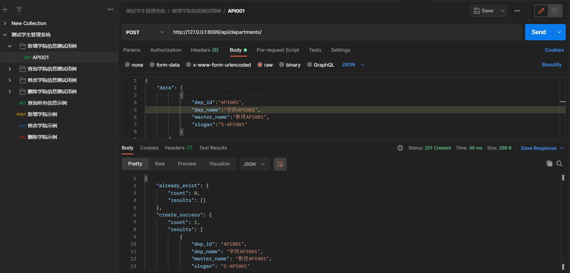Open the comments mode icon

click(555, 11)
